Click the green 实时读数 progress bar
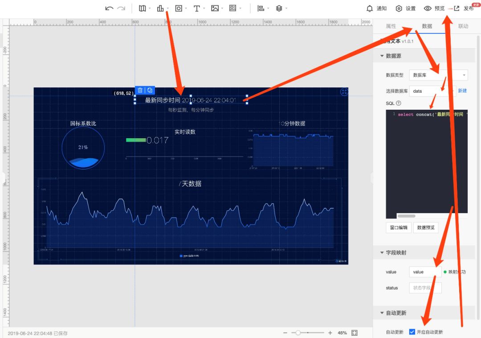Screen dimensions: 481x338 click(136, 140)
